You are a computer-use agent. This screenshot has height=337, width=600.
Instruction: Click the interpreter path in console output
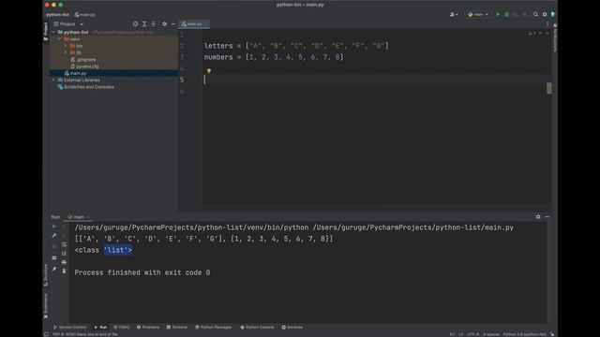click(x=191, y=227)
